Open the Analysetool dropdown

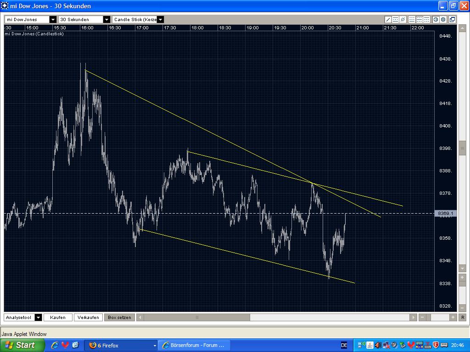39,317
